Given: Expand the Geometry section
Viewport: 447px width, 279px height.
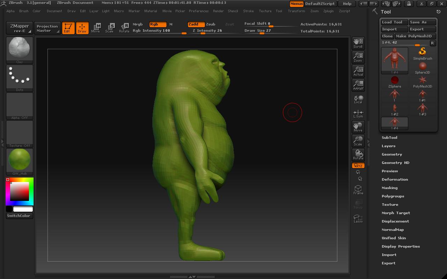Looking at the screenshot, I should tap(392, 154).
